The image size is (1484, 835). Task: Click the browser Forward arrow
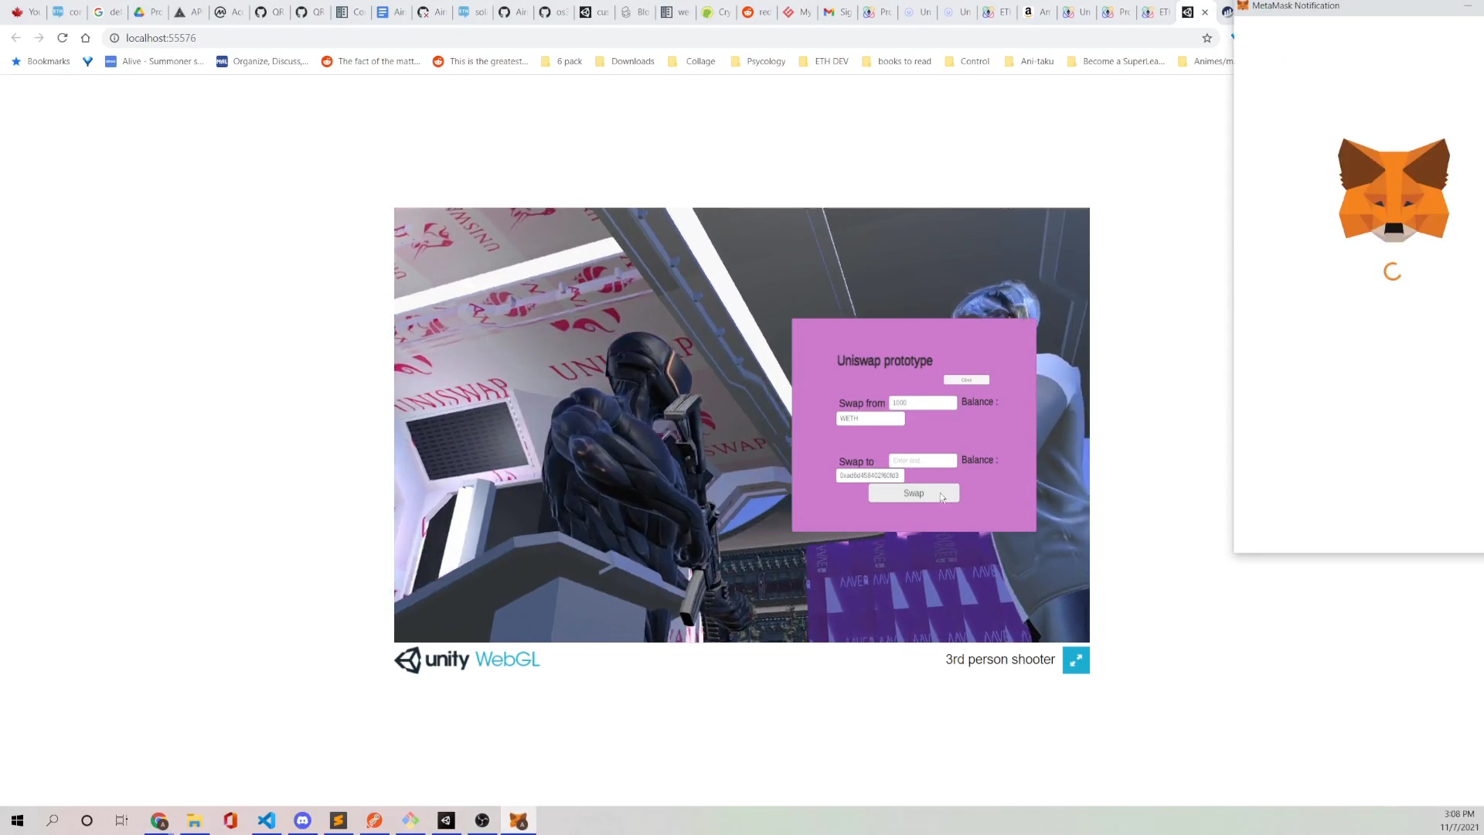point(39,38)
